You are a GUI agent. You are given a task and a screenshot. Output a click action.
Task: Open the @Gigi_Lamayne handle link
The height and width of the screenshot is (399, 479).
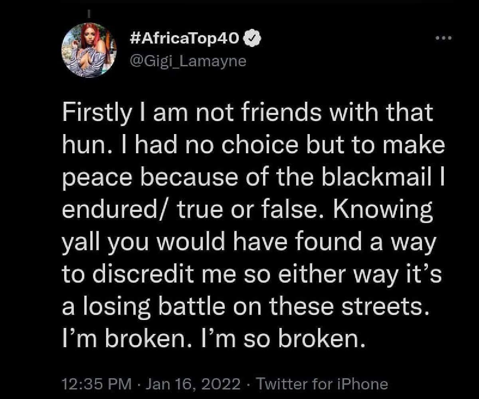[x=188, y=62]
